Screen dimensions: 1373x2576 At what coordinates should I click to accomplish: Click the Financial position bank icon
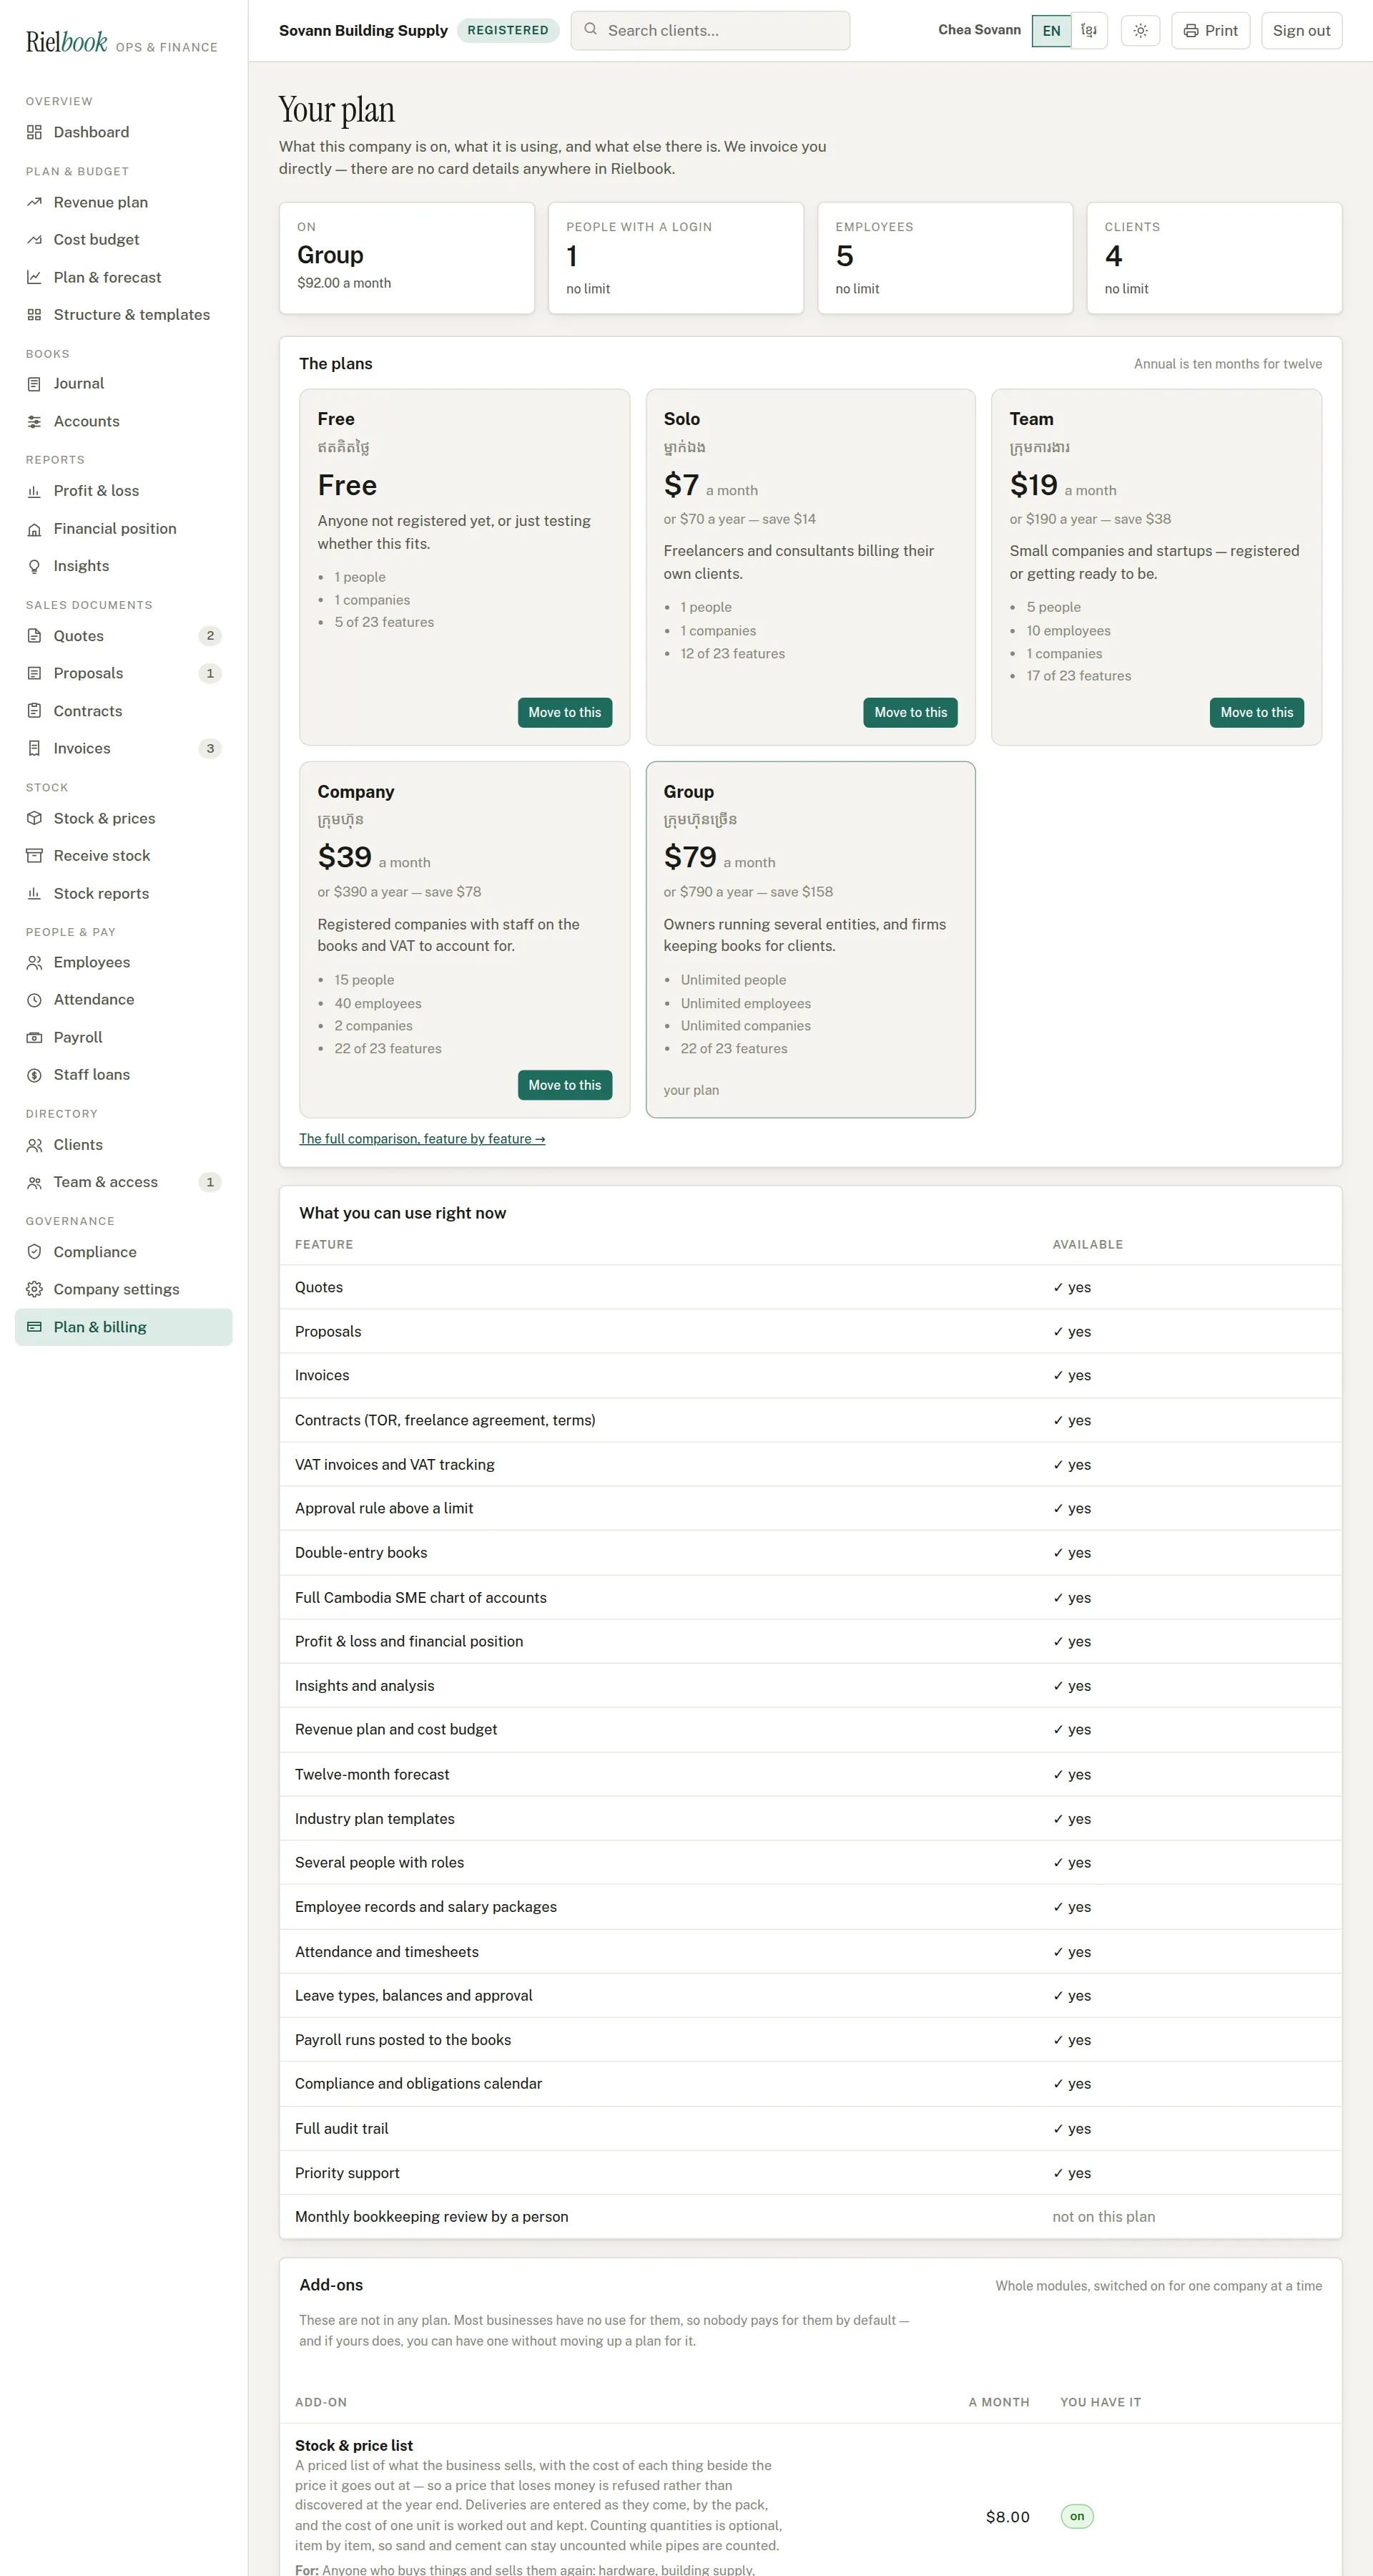34,529
